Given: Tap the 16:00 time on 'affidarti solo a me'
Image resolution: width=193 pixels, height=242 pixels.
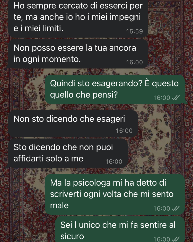Looking at the screenshot, I should (114, 162).
